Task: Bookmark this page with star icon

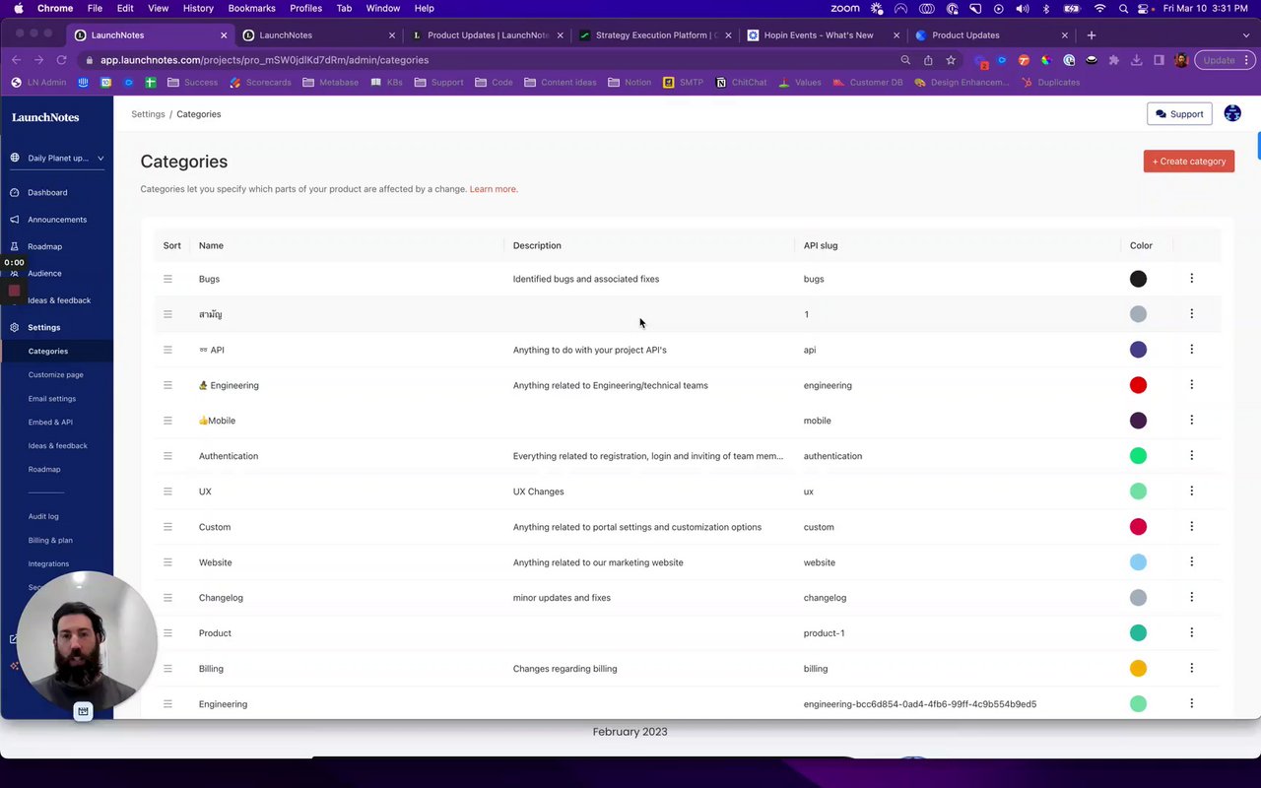Action: pyautogui.click(x=951, y=60)
